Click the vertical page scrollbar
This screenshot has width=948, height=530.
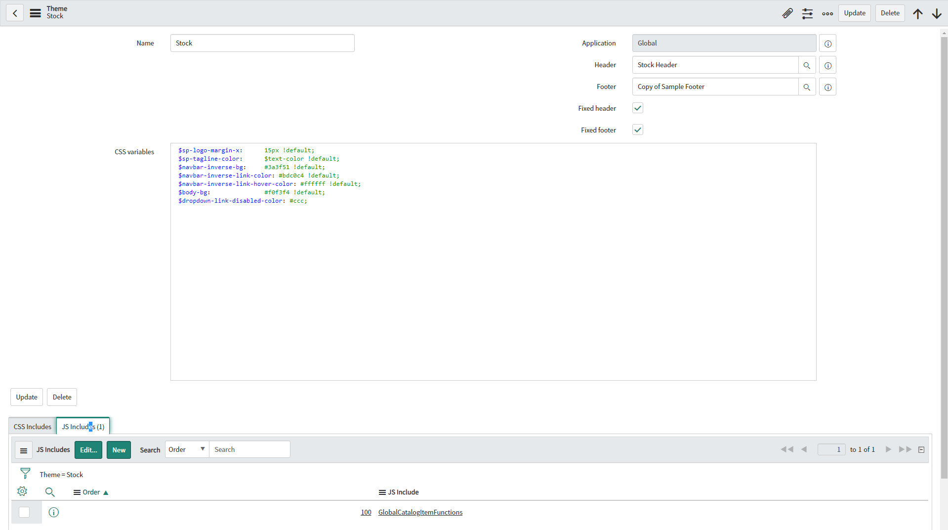[x=944, y=257]
